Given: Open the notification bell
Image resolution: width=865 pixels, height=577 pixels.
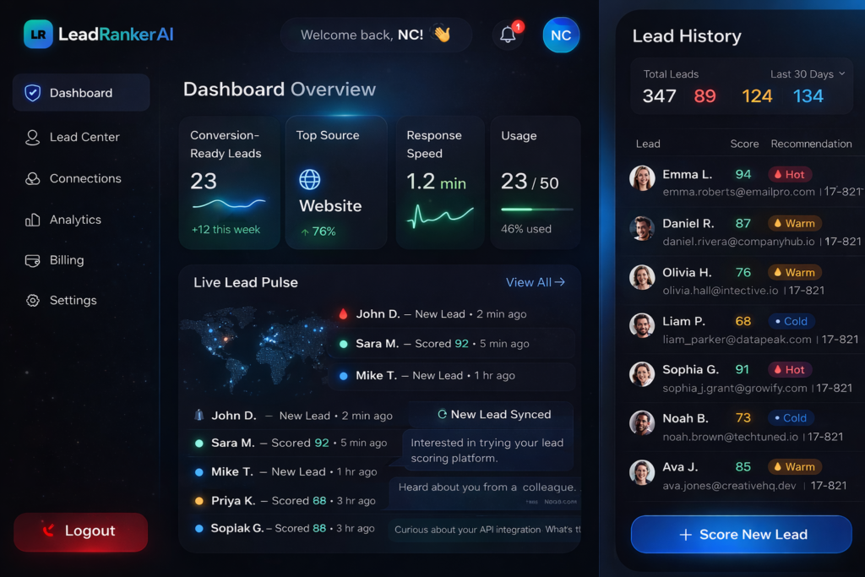Looking at the screenshot, I should [x=508, y=34].
